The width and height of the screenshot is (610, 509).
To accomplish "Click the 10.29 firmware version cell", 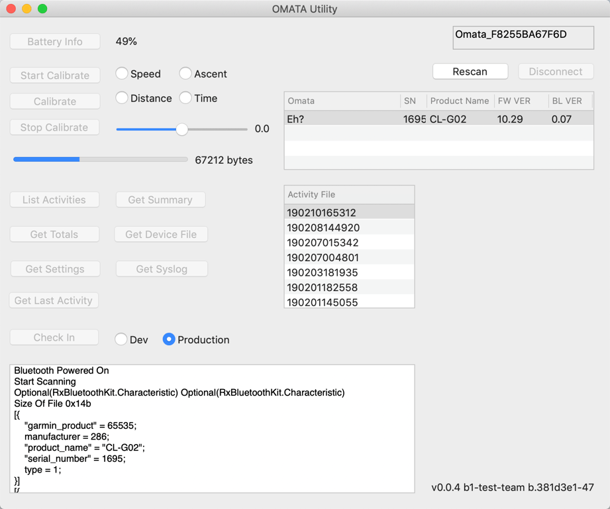I will [x=510, y=119].
